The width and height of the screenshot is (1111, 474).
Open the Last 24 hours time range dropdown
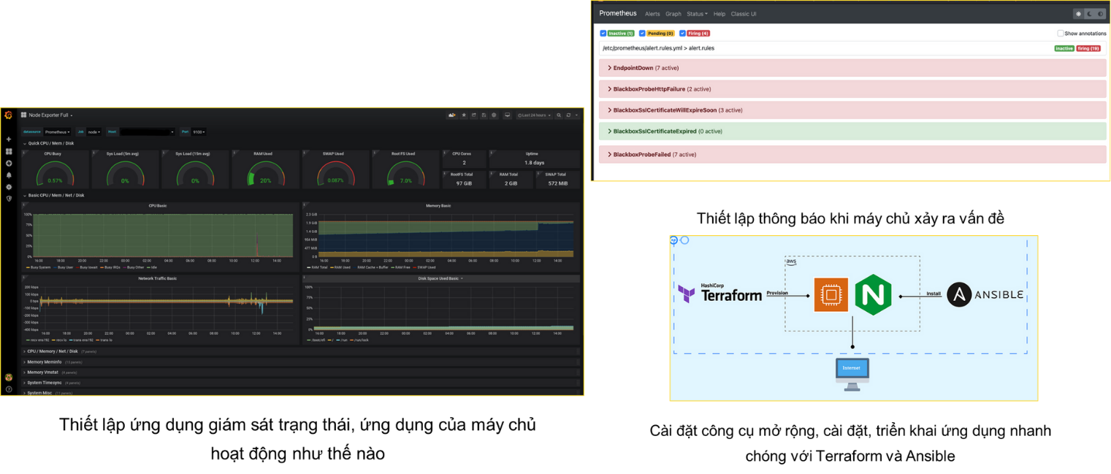(534, 115)
